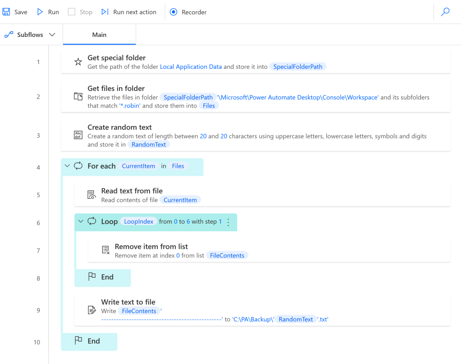
Task: Open the Loop action more options menu
Action: pyautogui.click(x=228, y=222)
